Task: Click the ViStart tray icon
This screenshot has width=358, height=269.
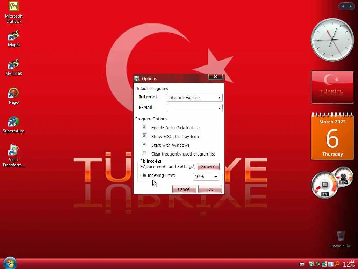Action: coord(312,264)
